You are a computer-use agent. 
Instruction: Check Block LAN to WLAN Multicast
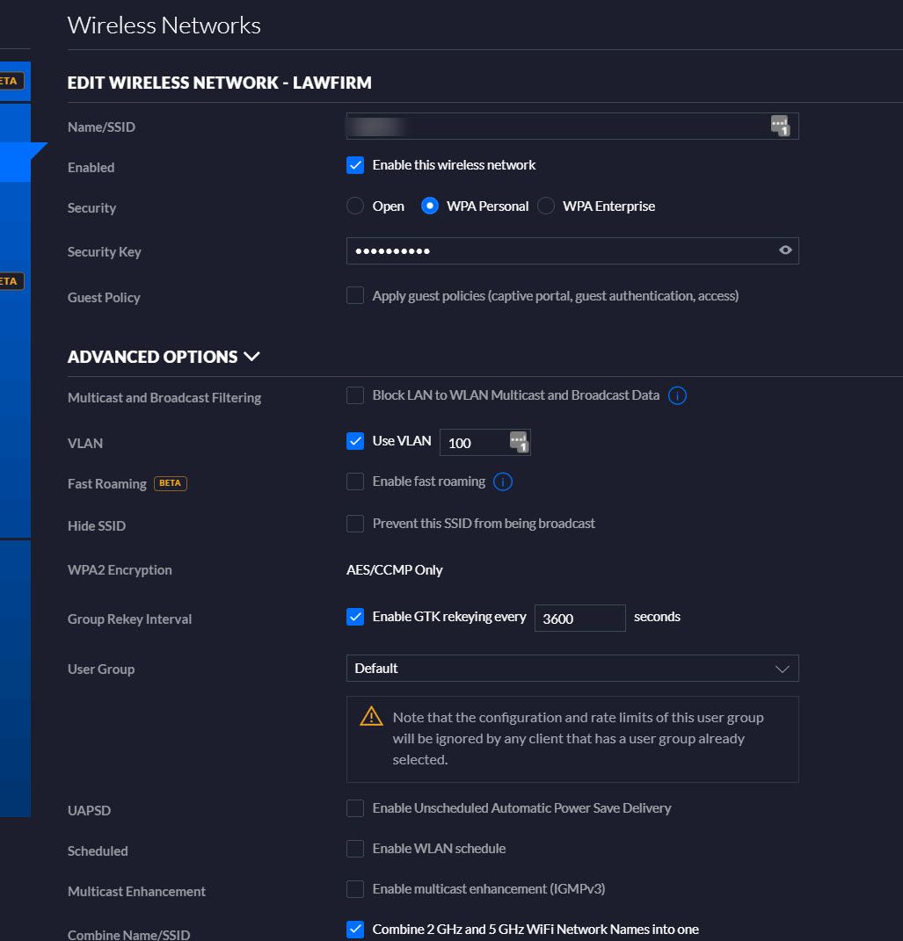click(x=355, y=395)
